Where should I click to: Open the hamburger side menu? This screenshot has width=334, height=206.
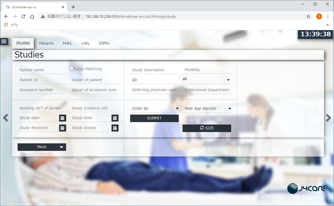(4, 41)
